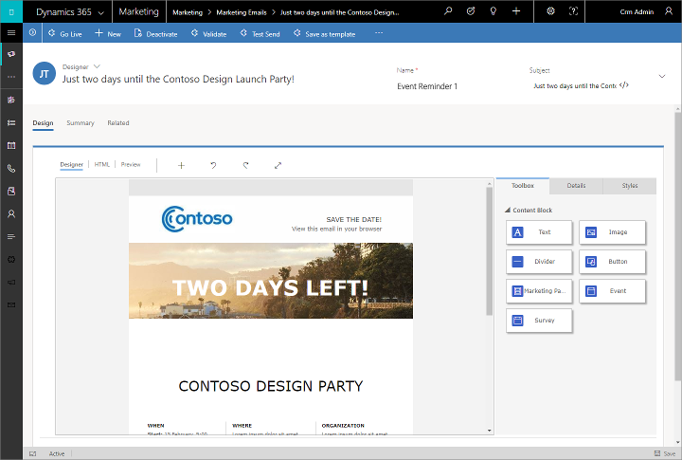Open the lightbulb assistant icon
682x460 pixels.
(494, 11)
